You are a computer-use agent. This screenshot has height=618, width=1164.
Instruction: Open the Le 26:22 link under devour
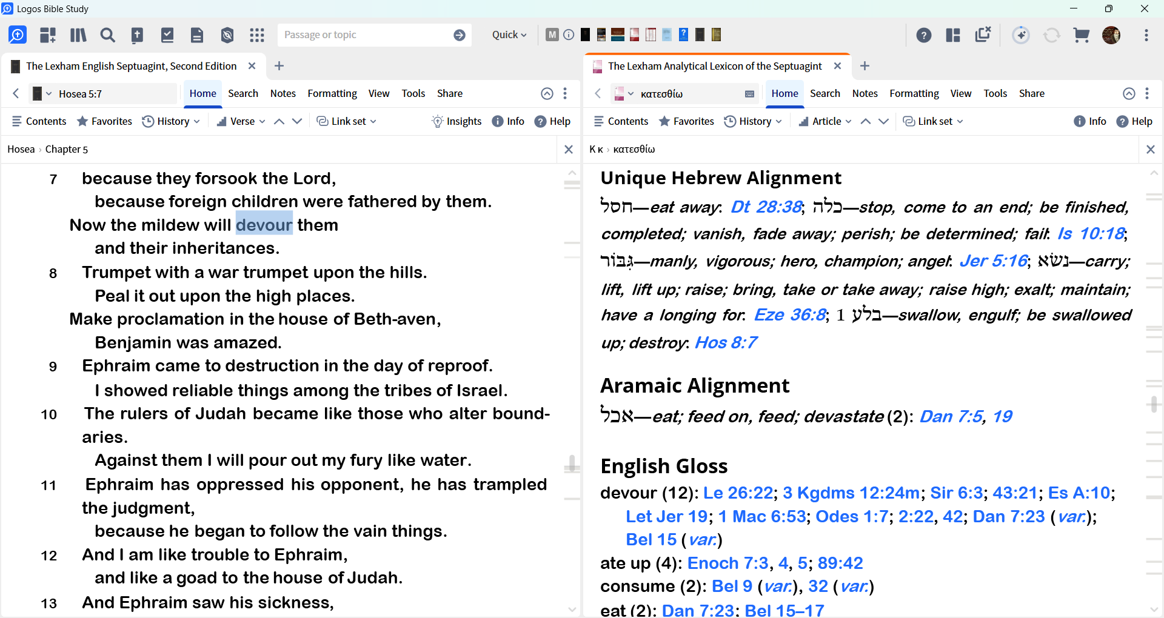pos(738,493)
